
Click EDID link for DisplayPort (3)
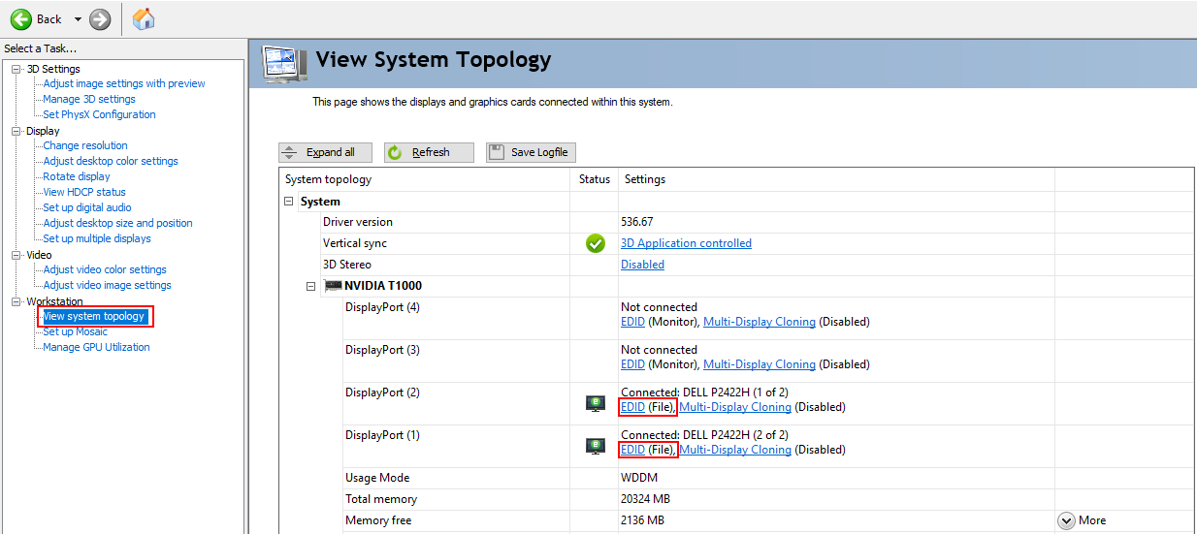[x=632, y=364]
